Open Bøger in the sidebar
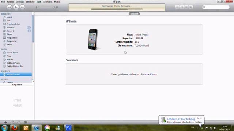The height and width of the screenshot is (131, 234). click(x=9, y=34)
